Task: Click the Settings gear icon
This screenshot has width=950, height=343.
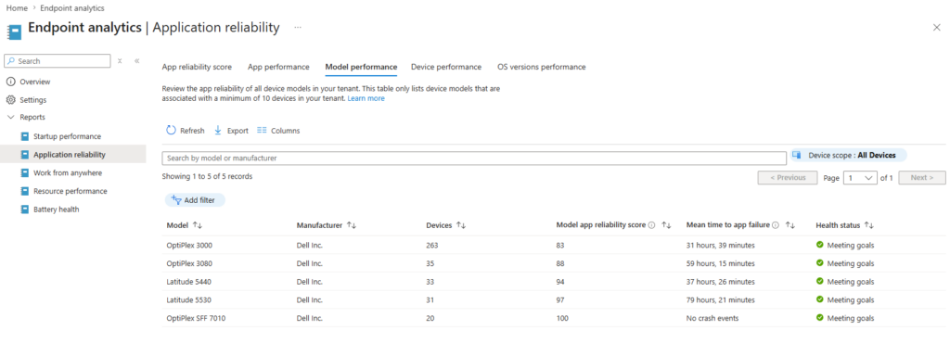Action: (x=10, y=100)
